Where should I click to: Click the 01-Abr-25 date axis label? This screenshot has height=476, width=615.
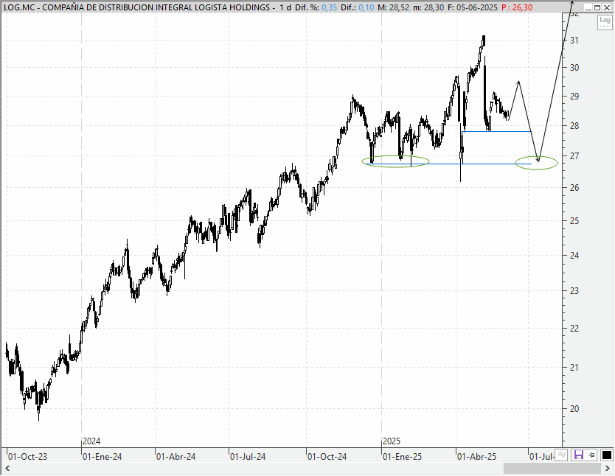[x=477, y=456]
